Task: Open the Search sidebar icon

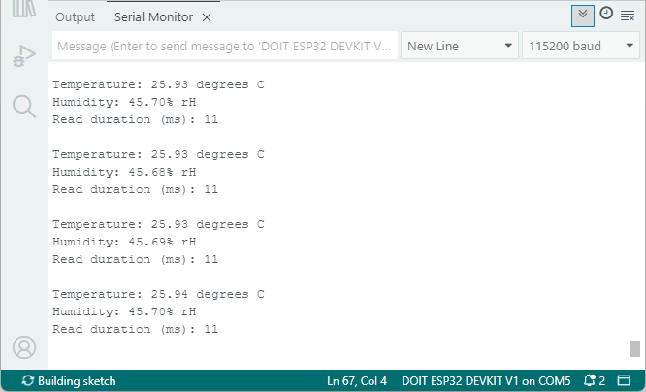Action: coord(24,107)
